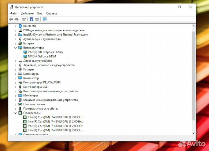Maximize the Диспетчер устройств window
Screen dimensions: 209x151
click(x=180, y=7)
